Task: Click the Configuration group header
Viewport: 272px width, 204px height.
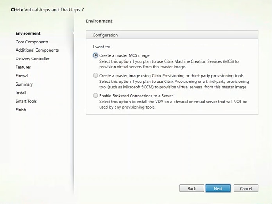Action: [105, 35]
